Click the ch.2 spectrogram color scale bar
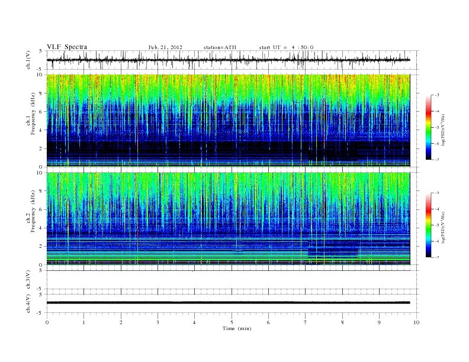This screenshot has width=469, height=362. pos(428,225)
